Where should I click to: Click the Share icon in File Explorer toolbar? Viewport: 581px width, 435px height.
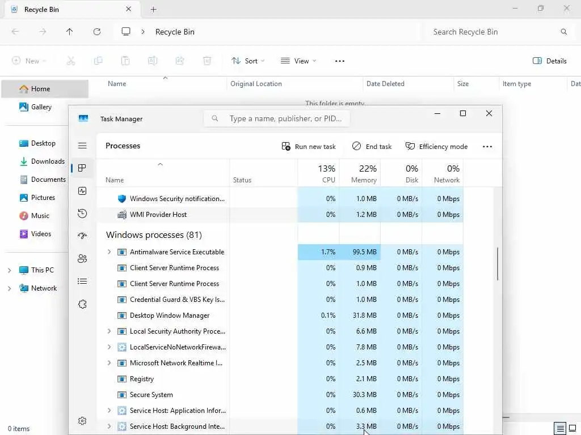point(180,61)
